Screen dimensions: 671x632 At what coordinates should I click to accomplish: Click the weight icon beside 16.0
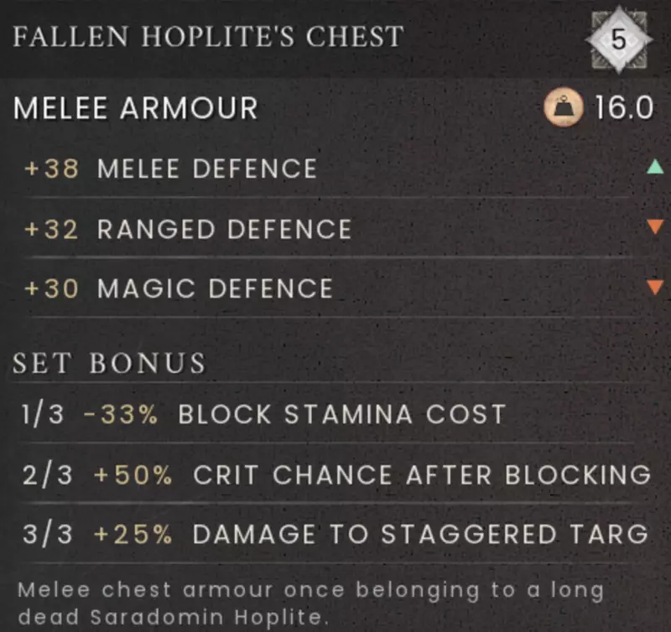coord(561,110)
